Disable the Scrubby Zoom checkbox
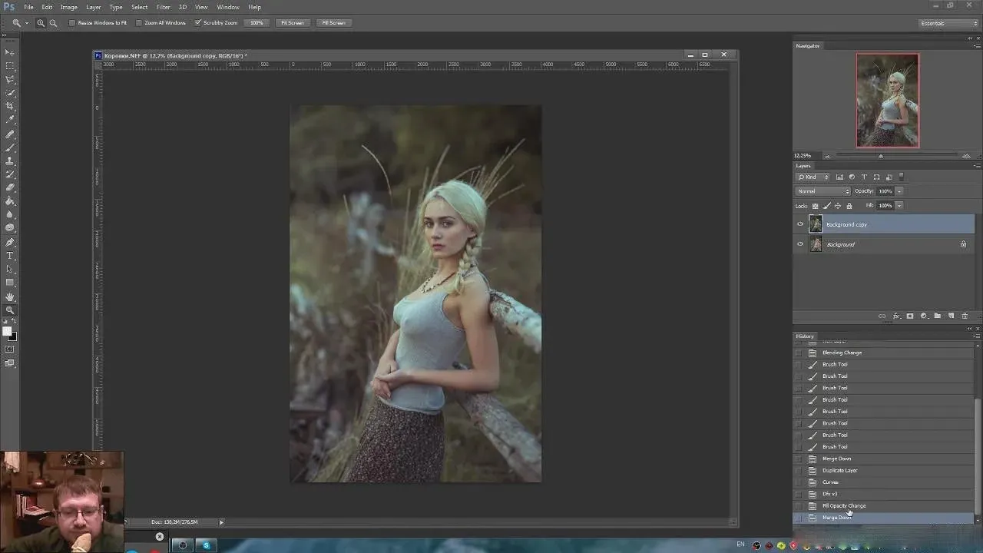This screenshot has width=983, height=553. pyautogui.click(x=197, y=23)
